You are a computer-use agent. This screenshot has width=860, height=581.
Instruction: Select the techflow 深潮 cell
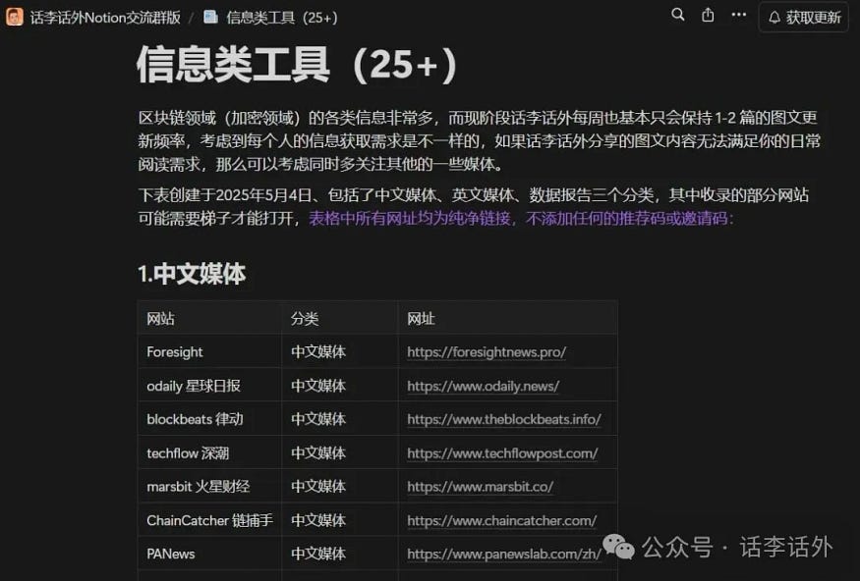209,452
